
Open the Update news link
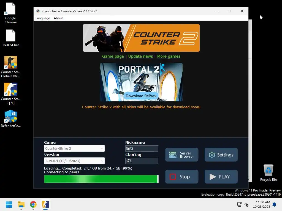pos(140,56)
